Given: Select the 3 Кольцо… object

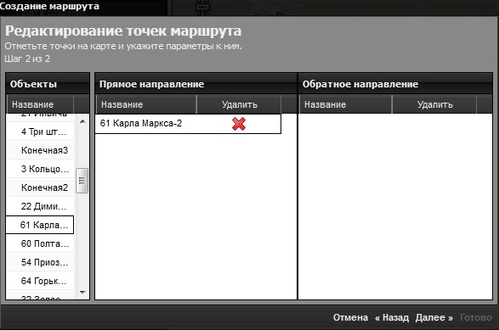Looking at the screenshot, I should pyautogui.click(x=41, y=169).
